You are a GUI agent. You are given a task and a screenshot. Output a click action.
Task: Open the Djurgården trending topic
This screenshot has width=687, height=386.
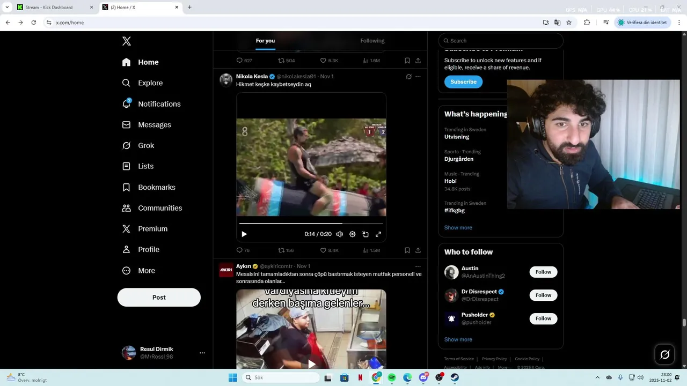click(459, 159)
